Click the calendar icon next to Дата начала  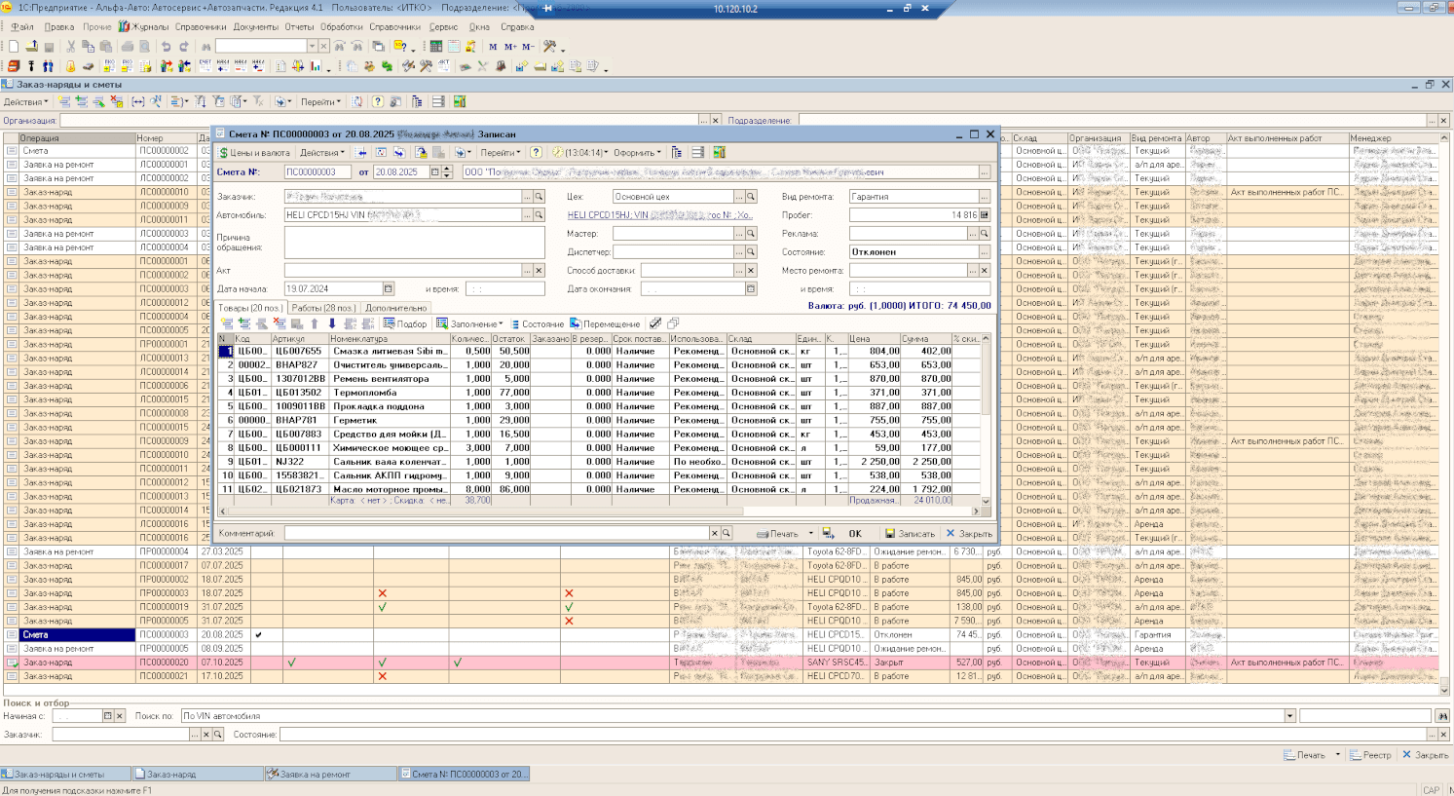[x=389, y=289]
